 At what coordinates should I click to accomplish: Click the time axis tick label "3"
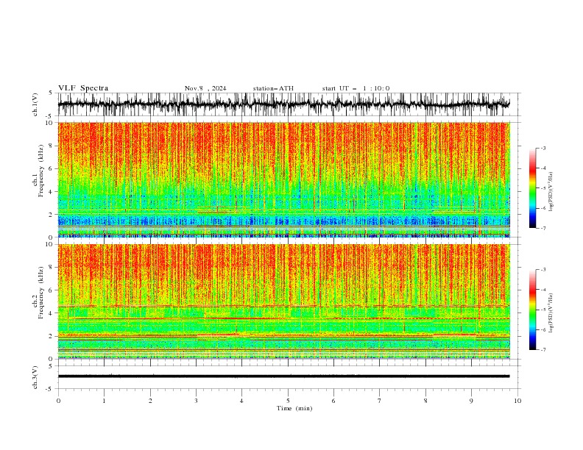(x=196, y=401)
